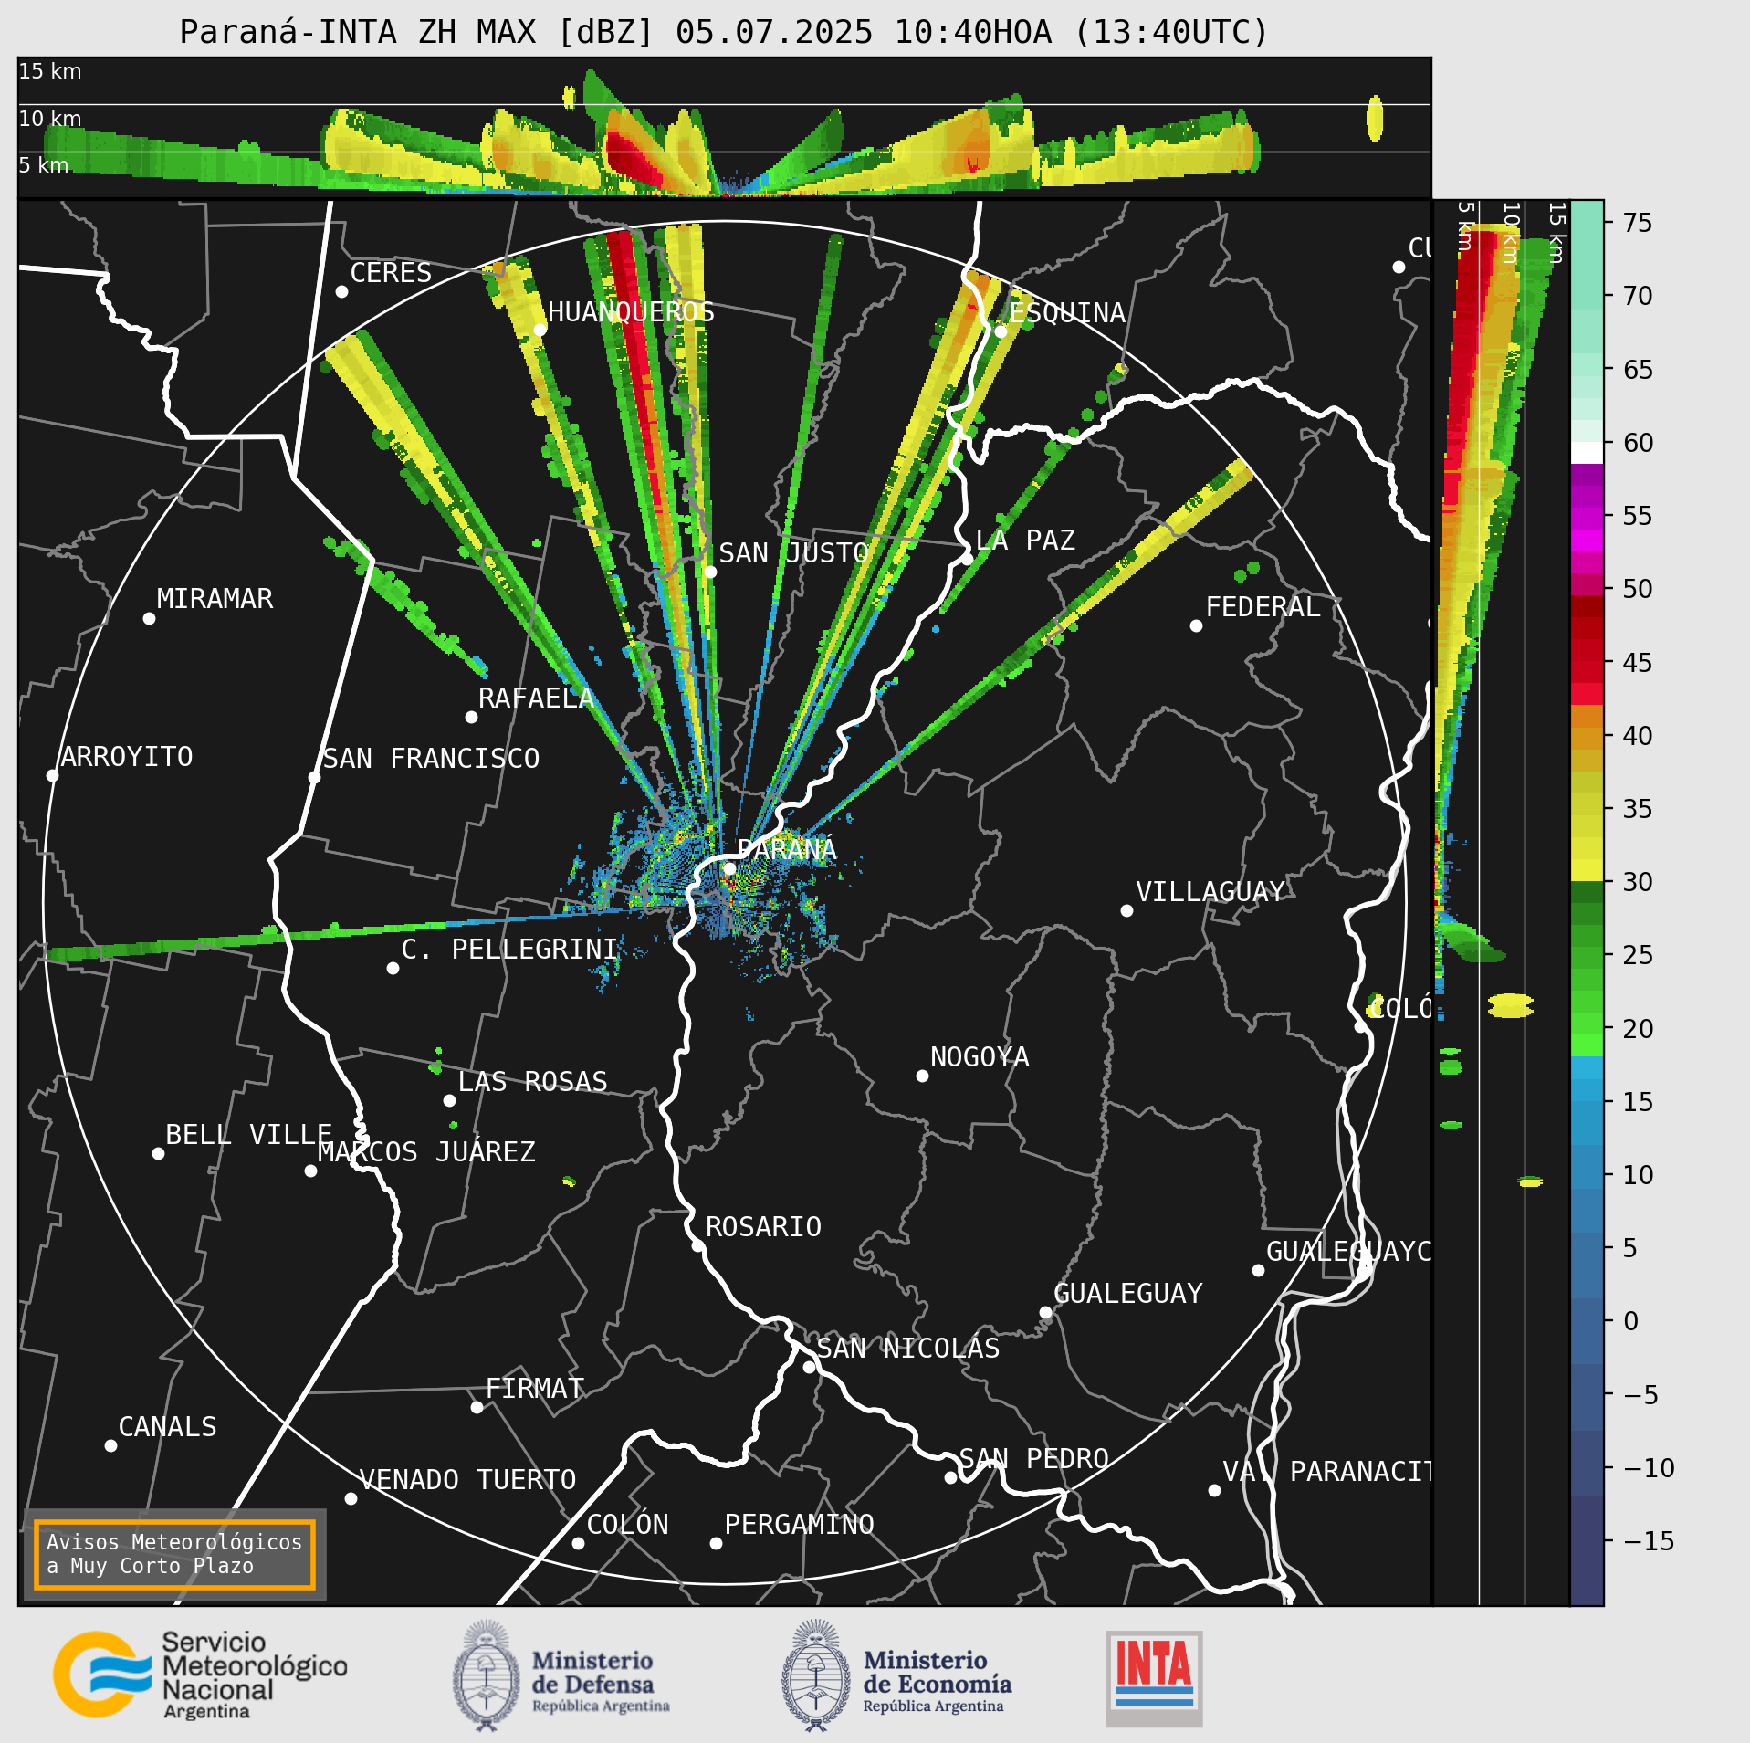Select the HUANQUEROS city label
The width and height of the screenshot is (1750, 1743).
coord(631,311)
